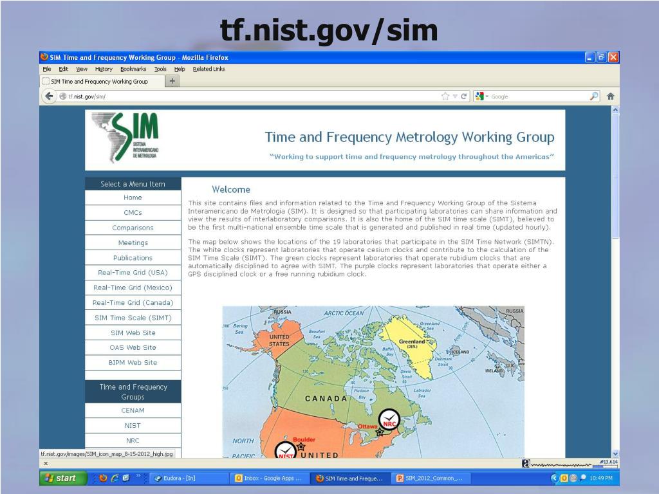Switch to SIM_2012_Common PowerPoint taskbar button
The width and height of the screenshot is (659, 494).
[432, 478]
